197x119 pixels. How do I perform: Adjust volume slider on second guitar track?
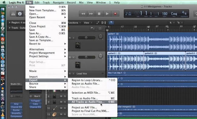coord(87,57)
